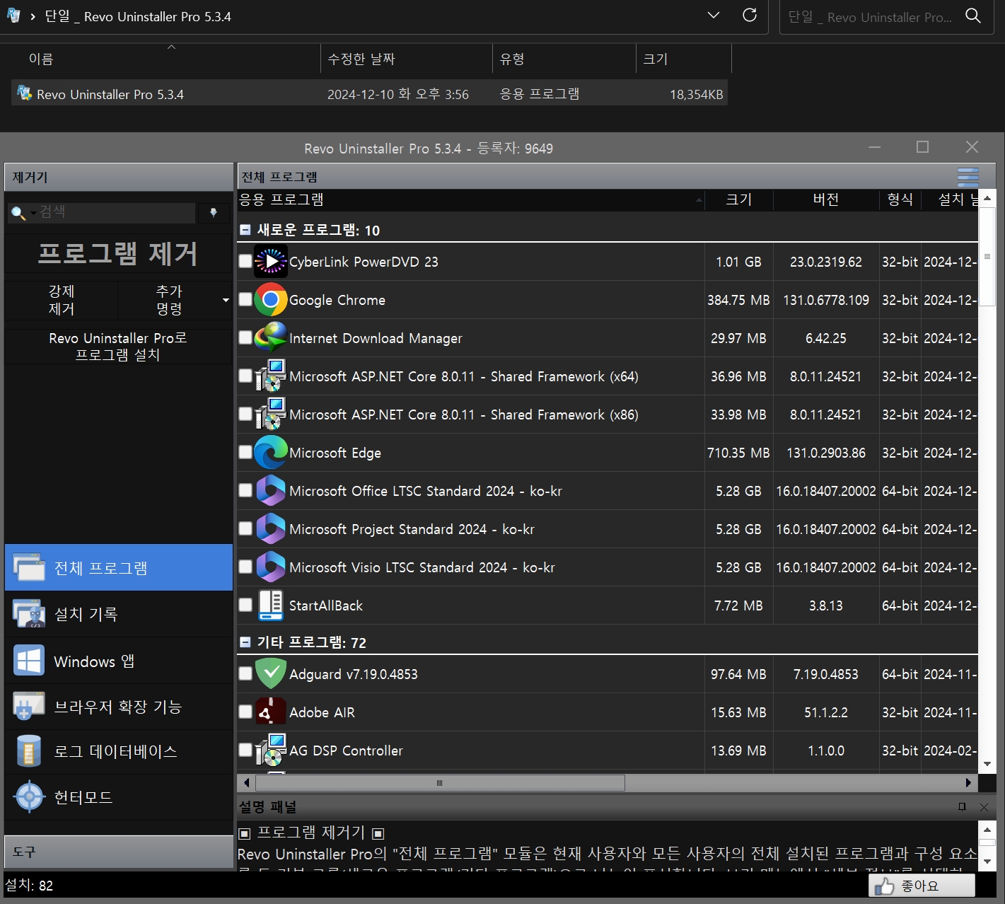Sort by 응용 프로그램 column header
Viewport: 1005px width, 904px height.
(x=471, y=199)
